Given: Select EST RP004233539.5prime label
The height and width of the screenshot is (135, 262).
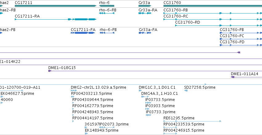Looking at the screenshot, I should (184, 124).
